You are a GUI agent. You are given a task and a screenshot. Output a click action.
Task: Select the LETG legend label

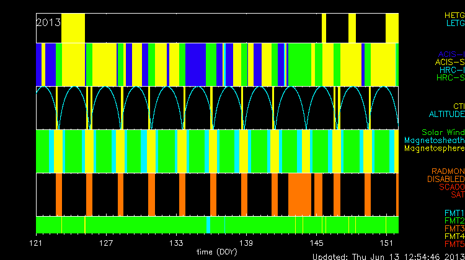455,23
